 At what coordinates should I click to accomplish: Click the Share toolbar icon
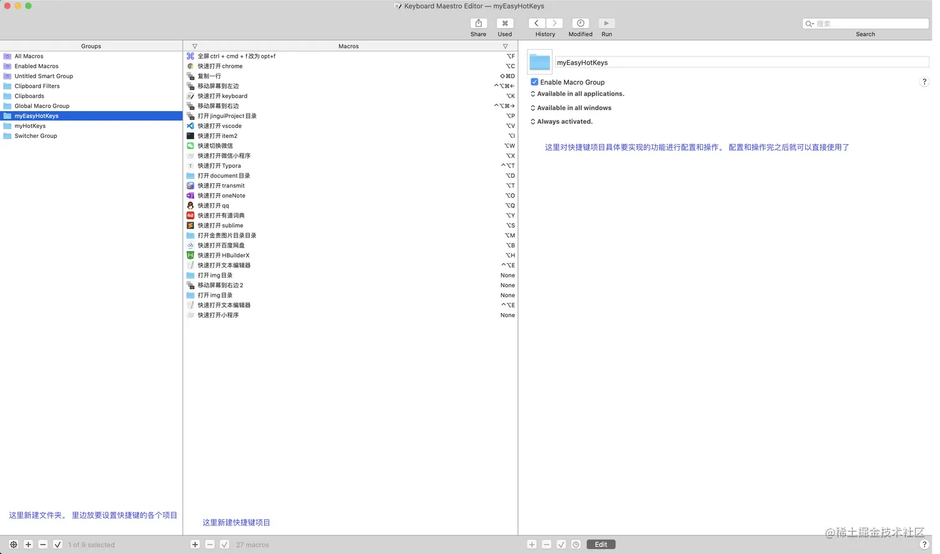point(478,24)
